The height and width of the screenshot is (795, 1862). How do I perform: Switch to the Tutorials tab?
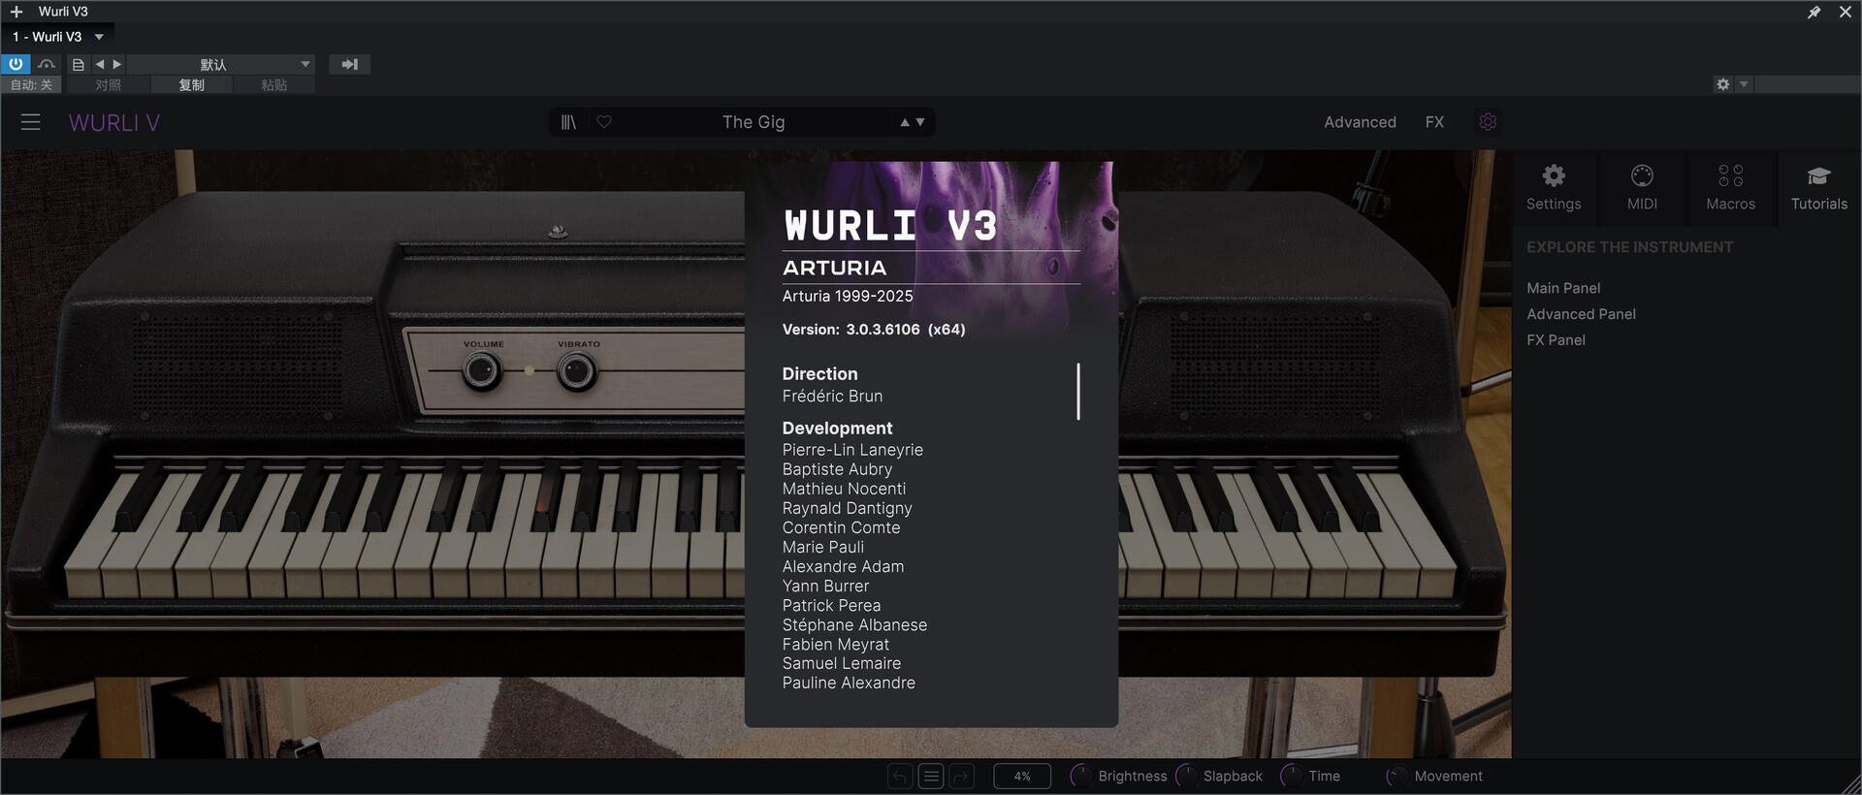pyautogui.click(x=1818, y=188)
